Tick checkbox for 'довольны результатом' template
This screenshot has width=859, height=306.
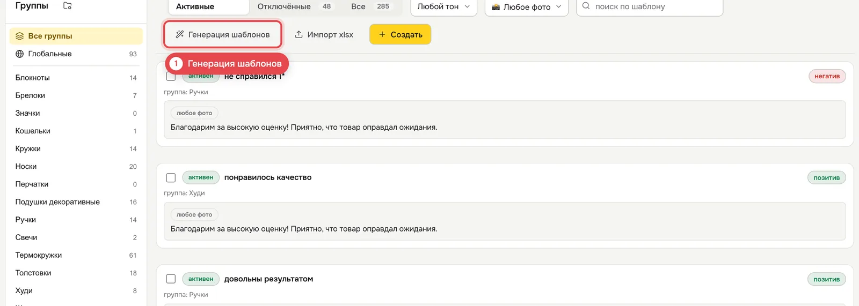[x=171, y=279]
